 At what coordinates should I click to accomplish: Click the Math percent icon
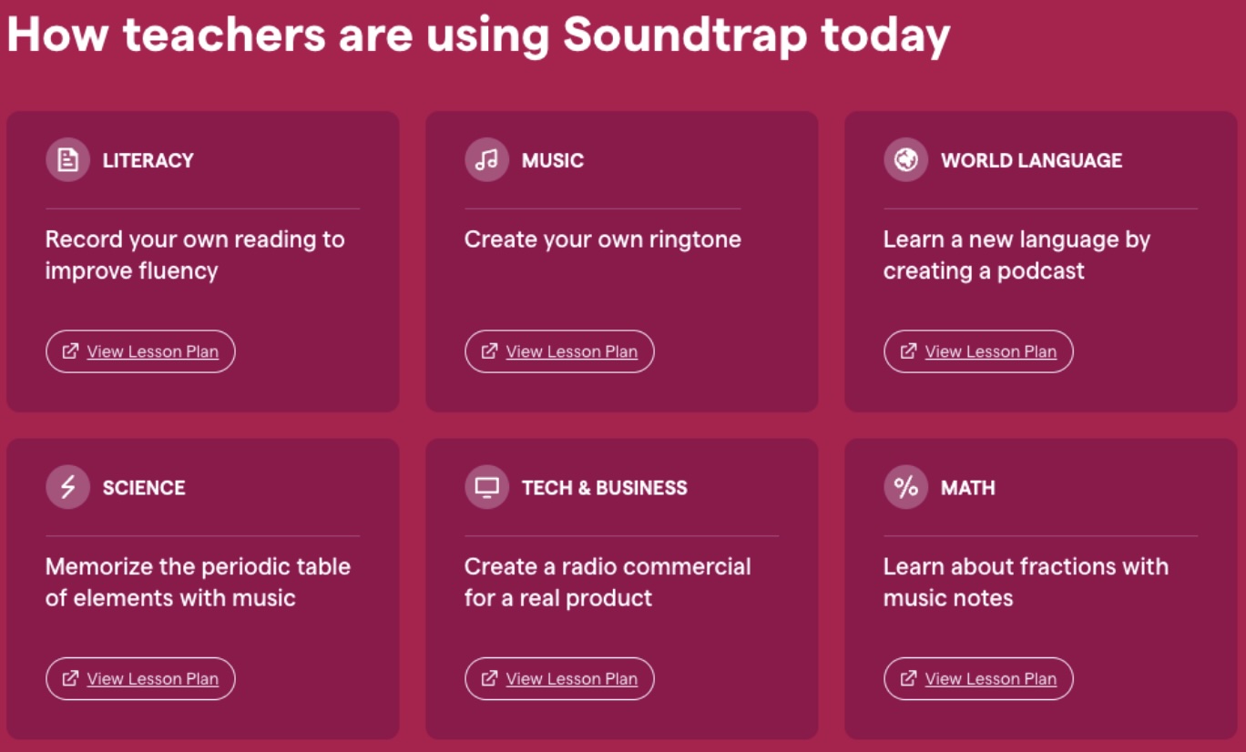coord(904,486)
